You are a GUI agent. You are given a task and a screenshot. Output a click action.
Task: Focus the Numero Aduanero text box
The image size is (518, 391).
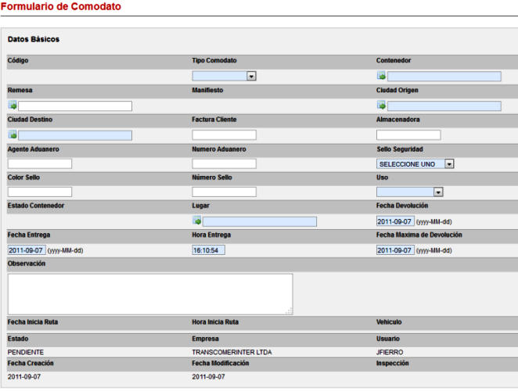coord(224,164)
